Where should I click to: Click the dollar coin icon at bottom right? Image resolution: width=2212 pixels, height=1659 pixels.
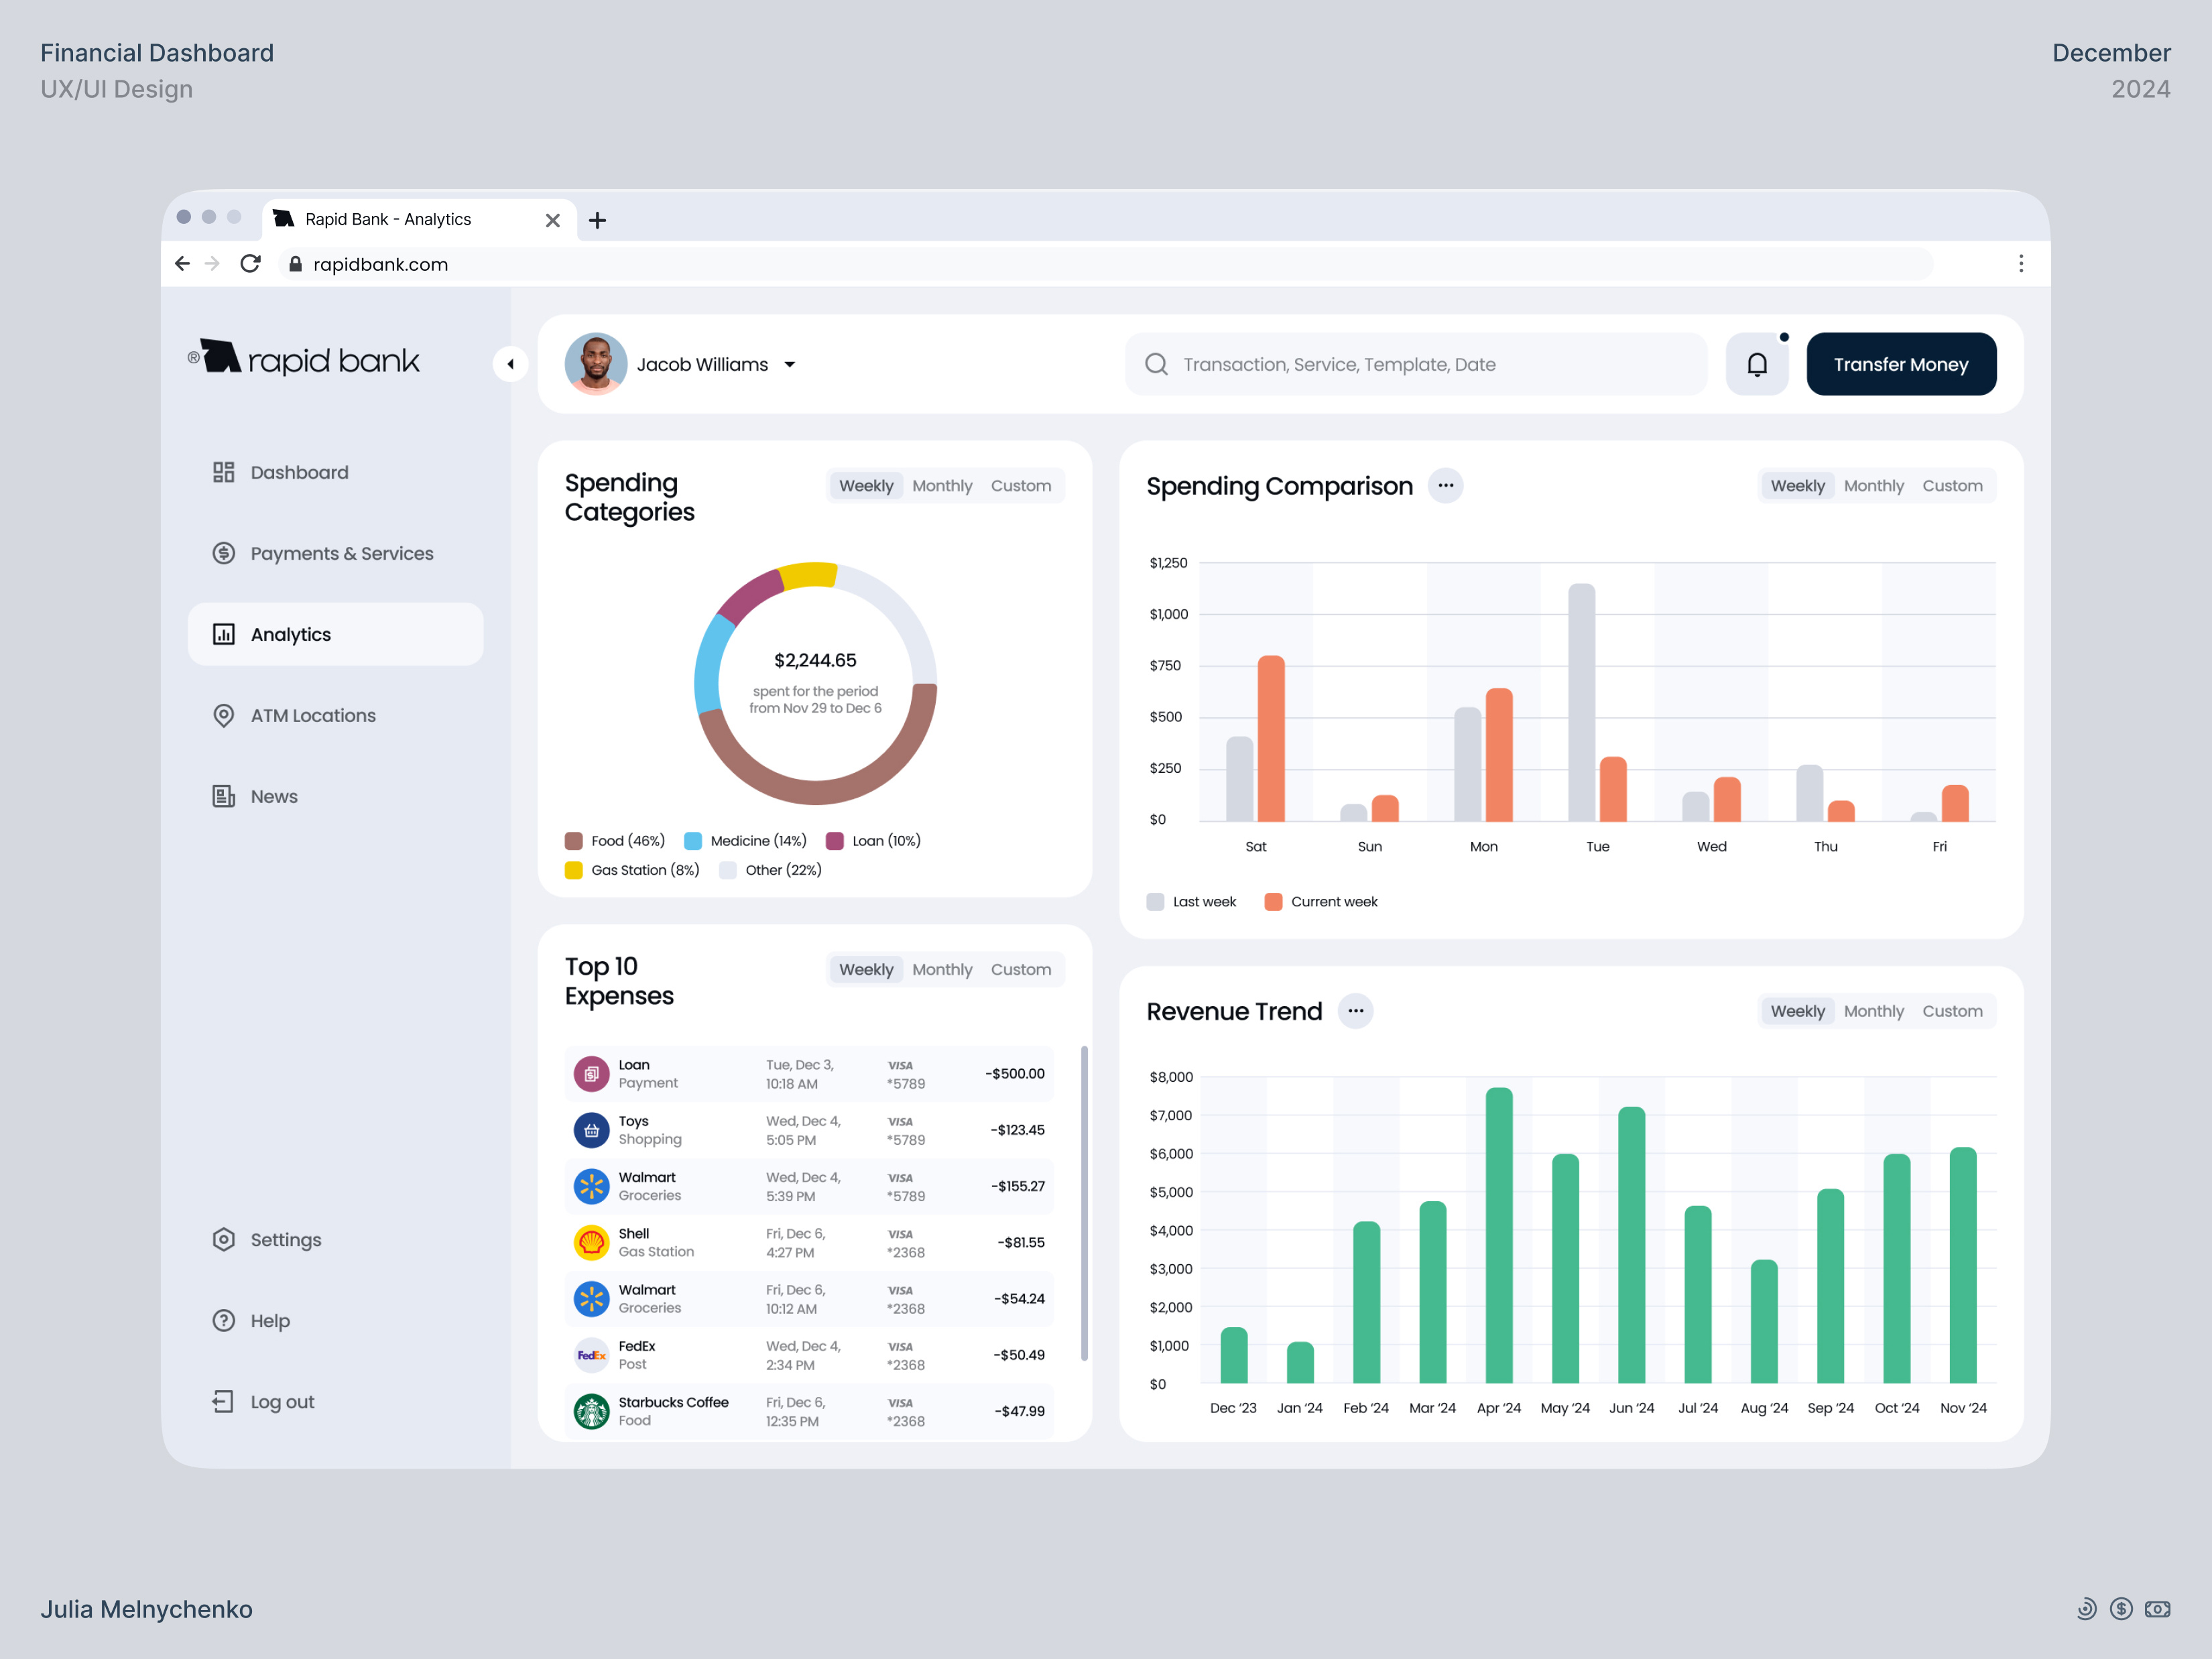(x=2121, y=1609)
